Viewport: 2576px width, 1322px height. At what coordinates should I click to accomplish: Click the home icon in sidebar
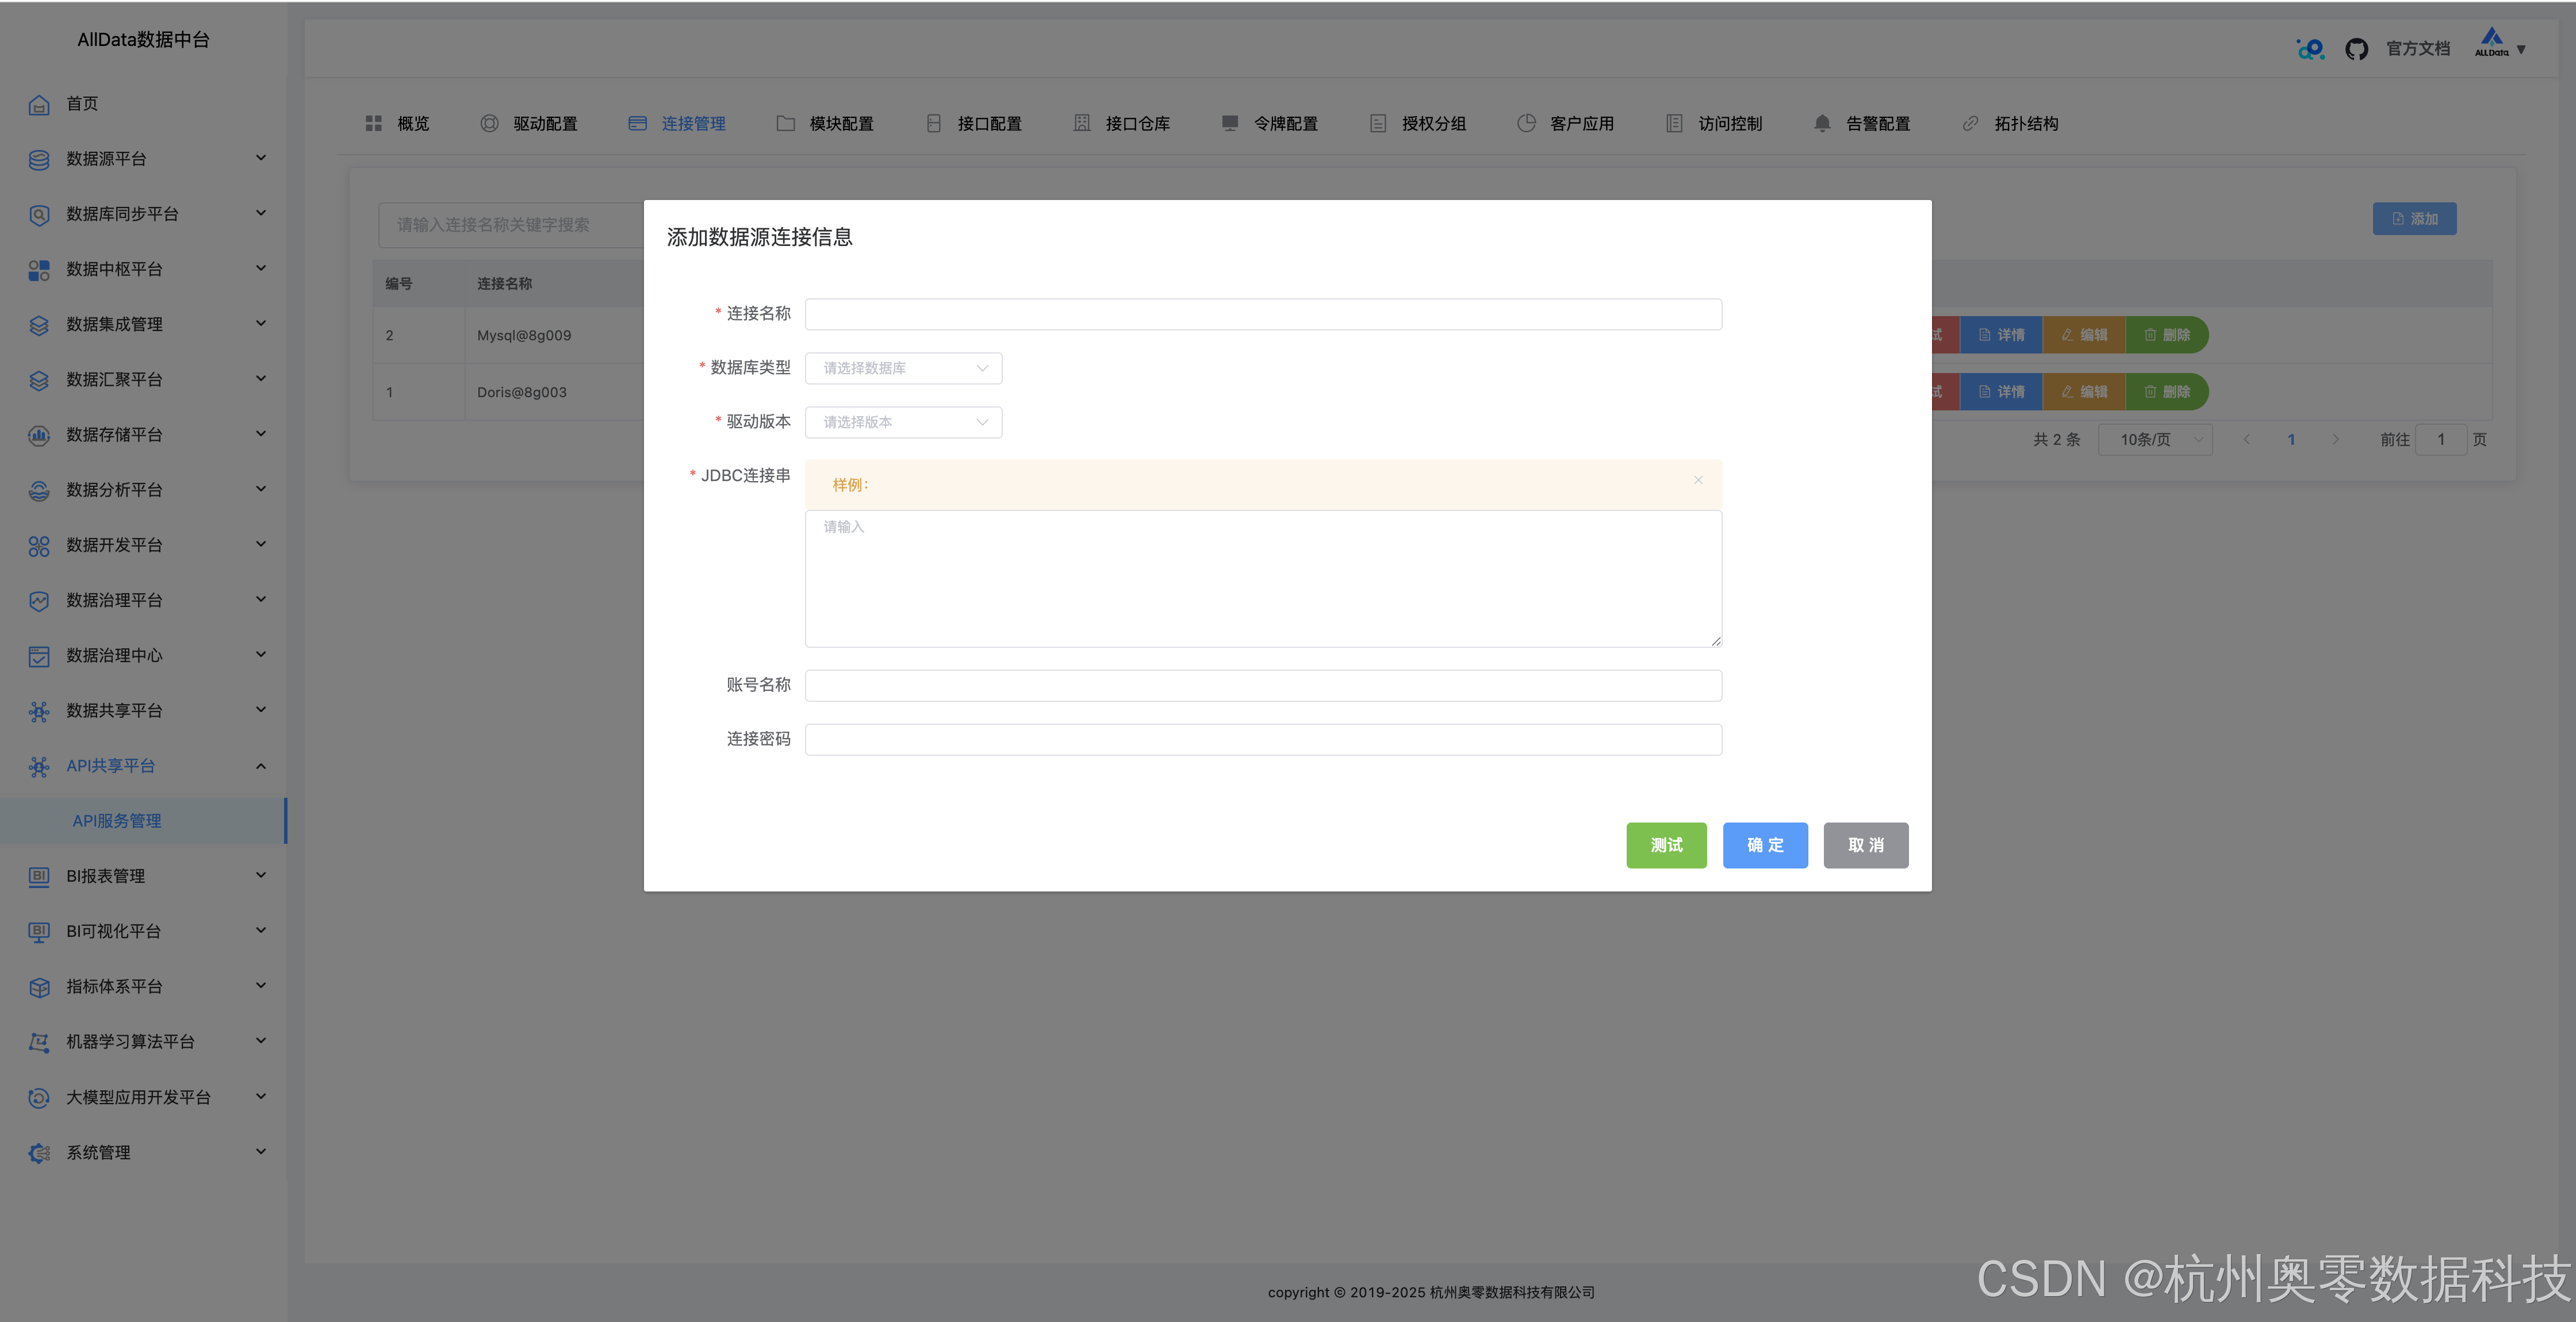pyautogui.click(x=39, y=104)
